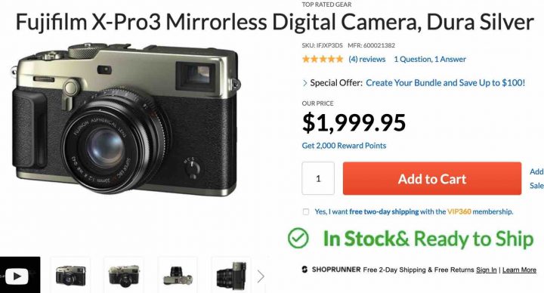Screen dimensions: 544x293
Task: Add the camera to cart
Action: coord(432,178)
